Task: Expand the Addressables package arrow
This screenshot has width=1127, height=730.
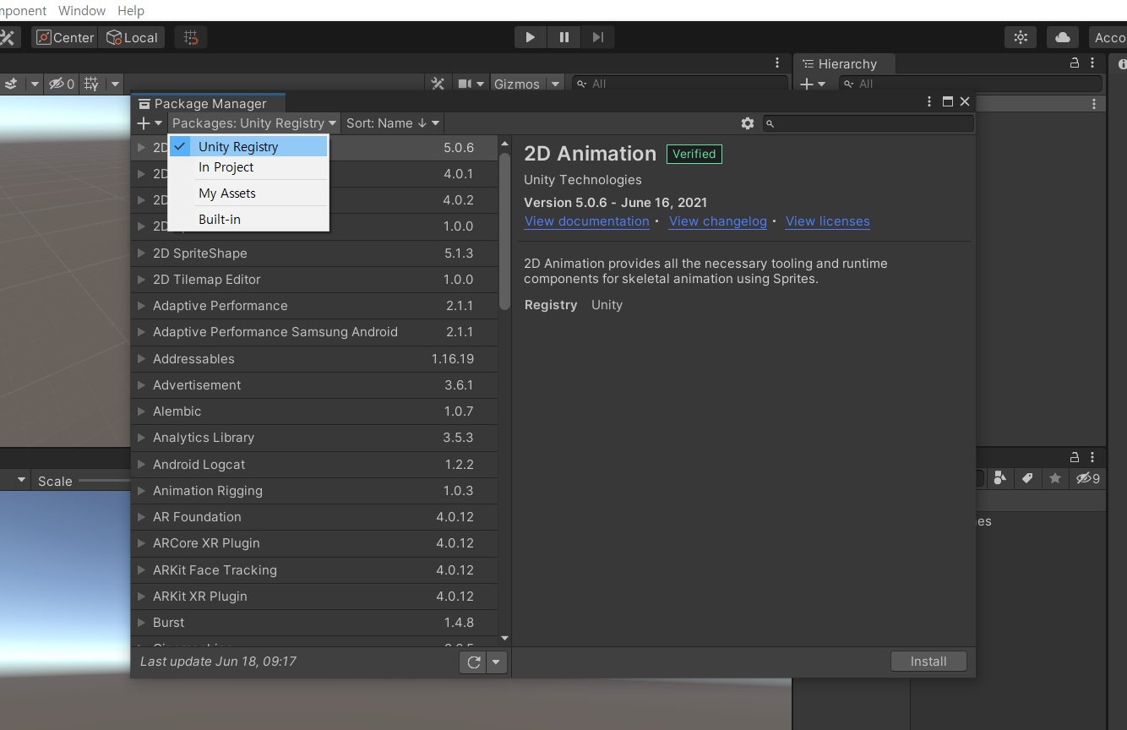Action: (x=141, y=358)
